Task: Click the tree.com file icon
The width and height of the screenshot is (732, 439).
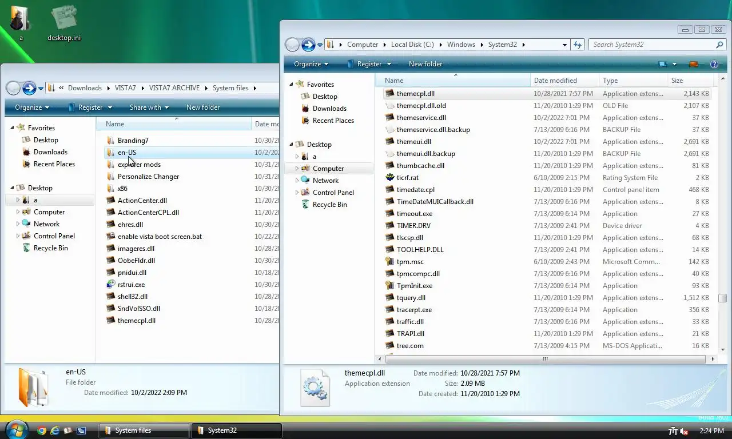Action: pos(390,346)
